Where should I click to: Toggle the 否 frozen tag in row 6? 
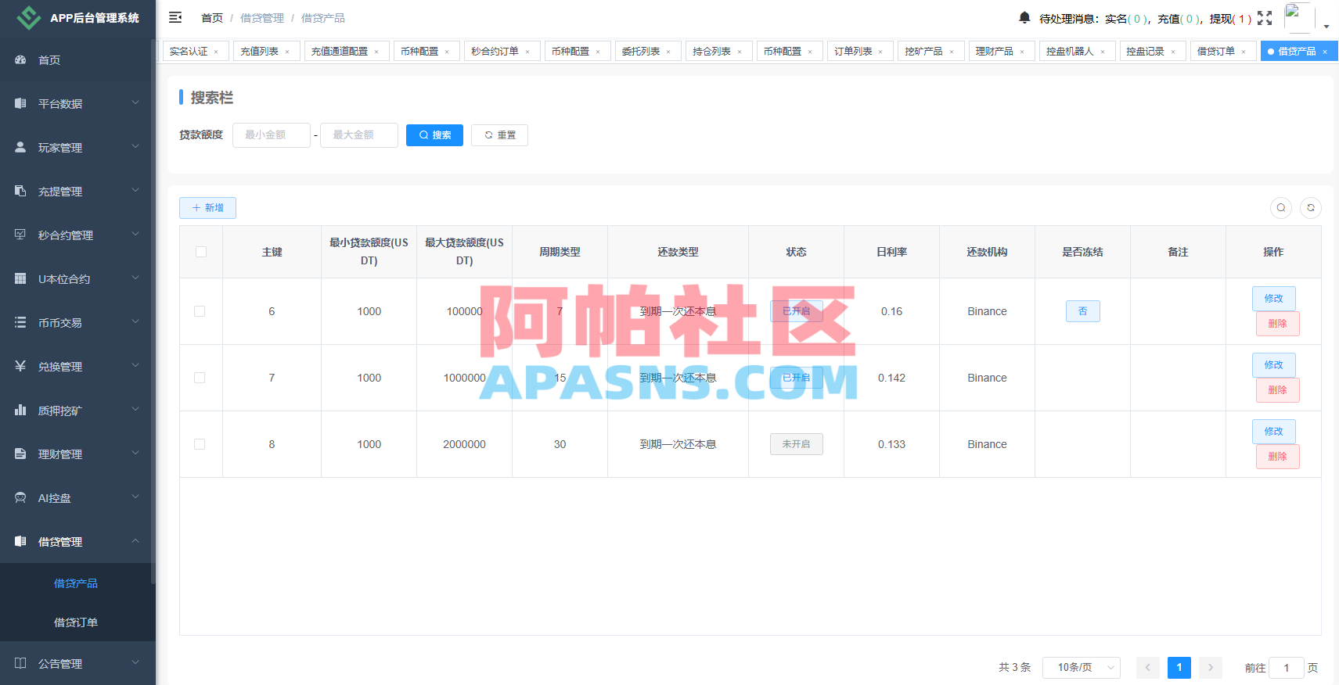tap(1082, 311)
